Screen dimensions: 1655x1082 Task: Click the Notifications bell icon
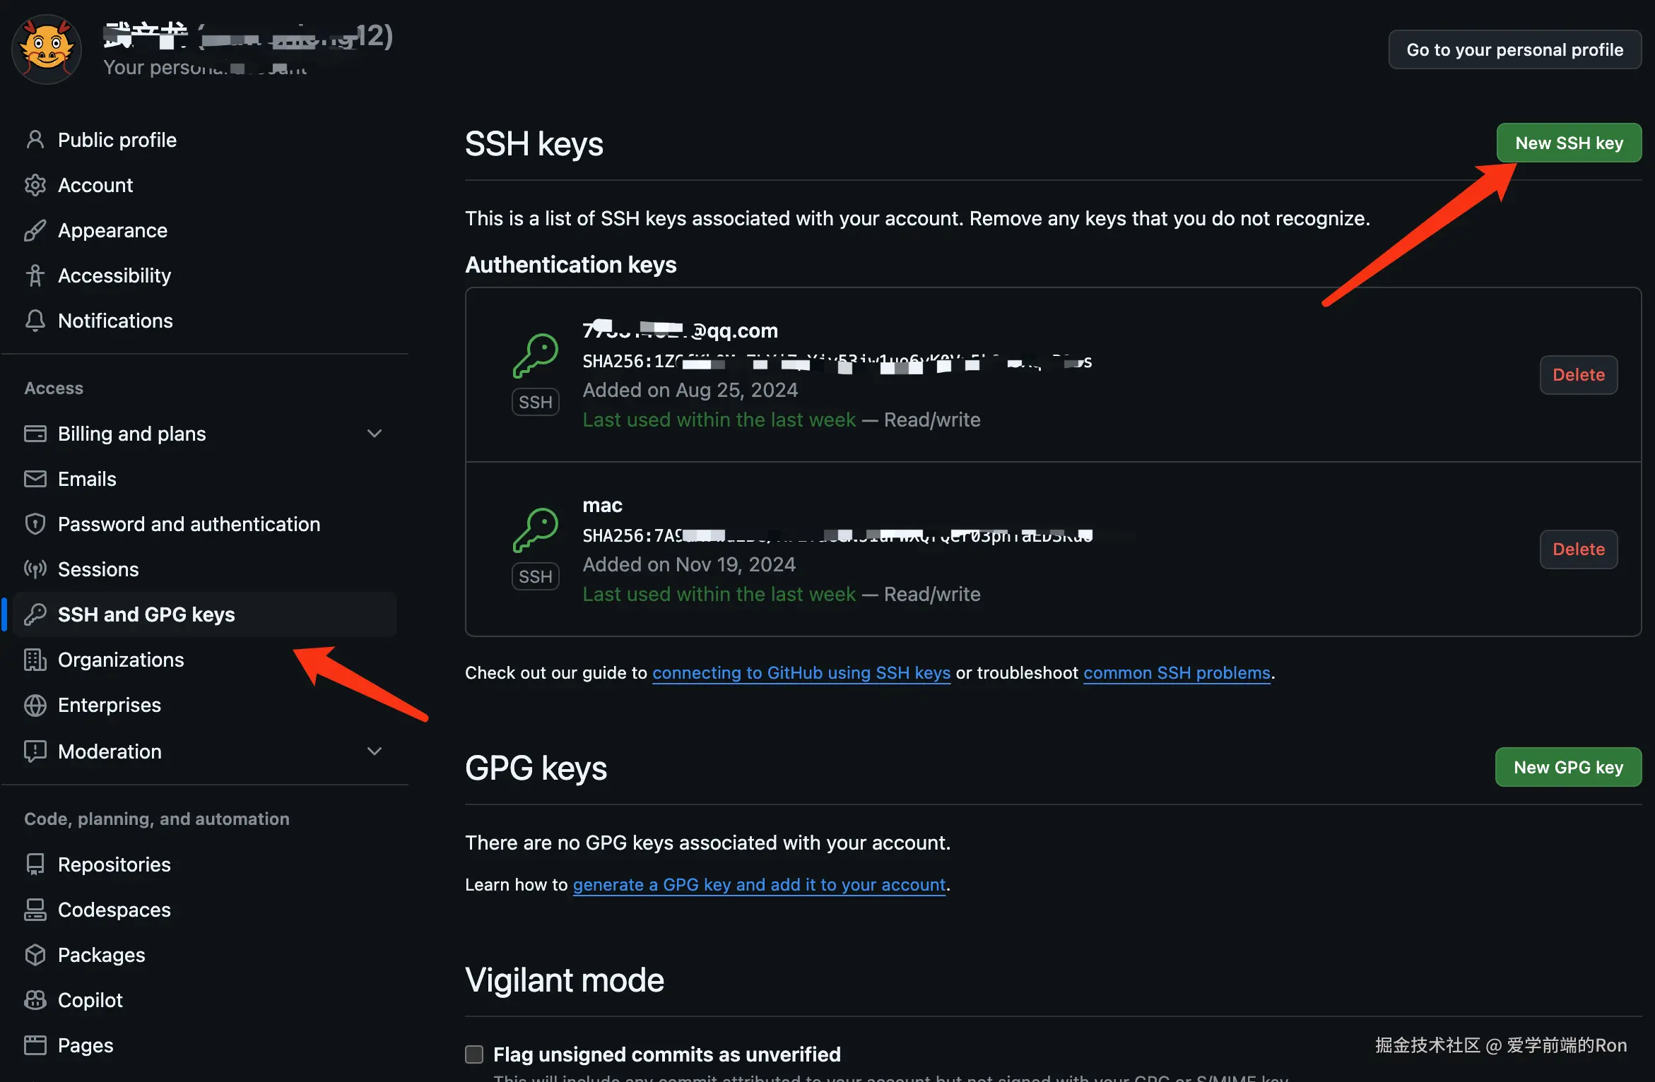(x=35, y=321)
